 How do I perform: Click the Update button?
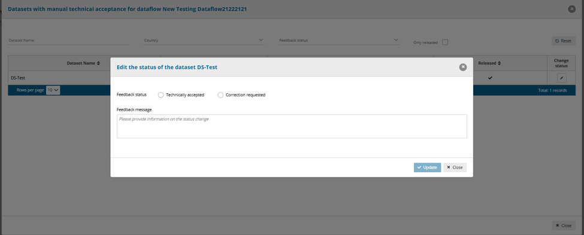427,167
